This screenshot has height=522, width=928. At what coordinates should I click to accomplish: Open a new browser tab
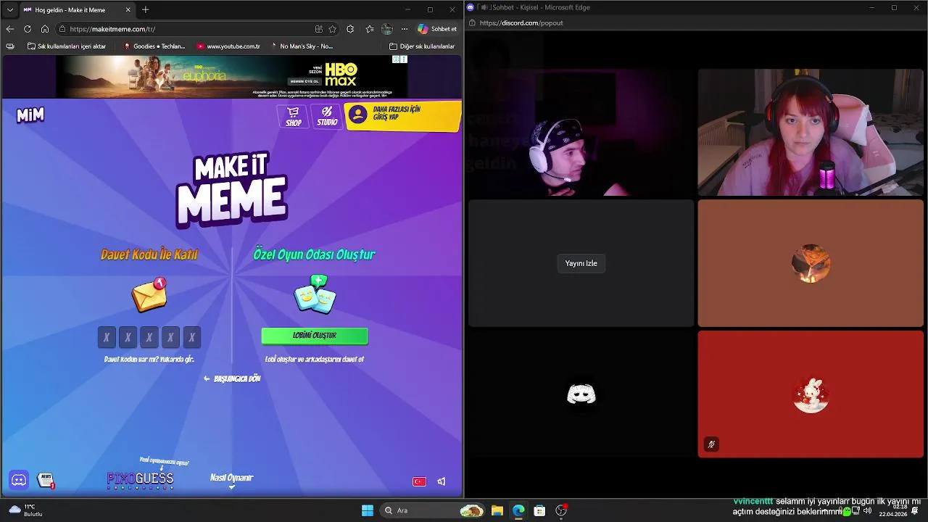click(x=145, y=10)
